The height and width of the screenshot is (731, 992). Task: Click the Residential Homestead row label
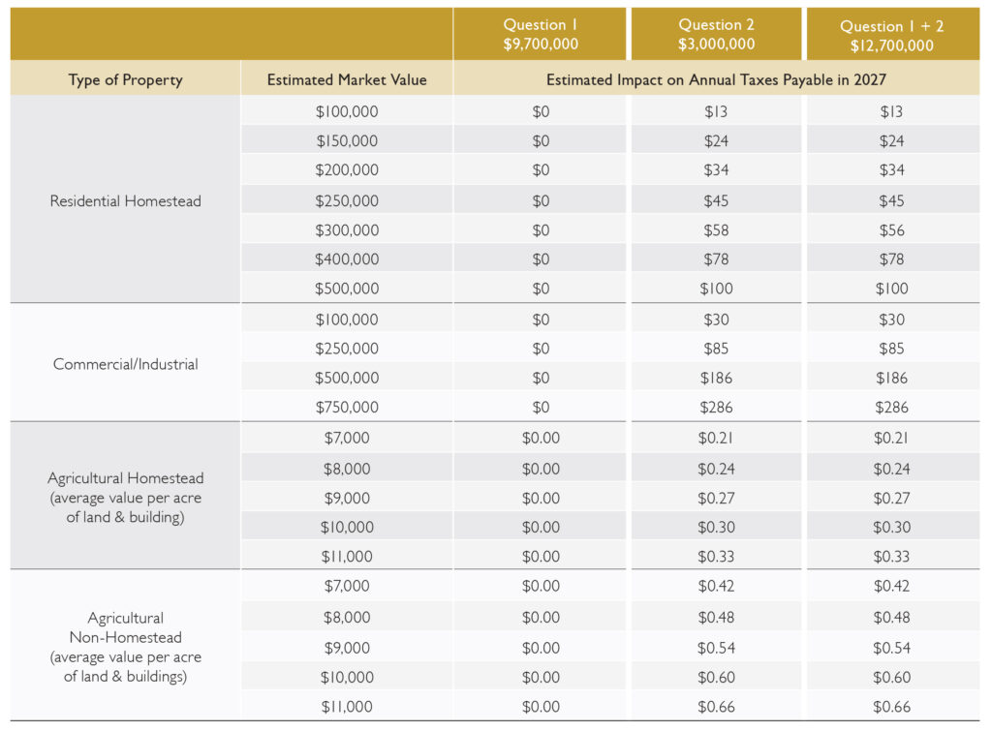click(x=125, y=200)
